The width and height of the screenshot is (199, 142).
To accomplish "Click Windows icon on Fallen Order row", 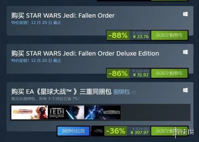I will [x=185, y=14].
